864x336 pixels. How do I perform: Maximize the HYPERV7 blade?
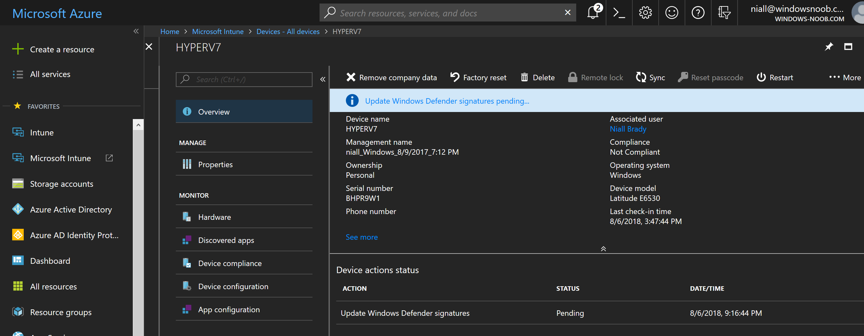coord(848,47)
